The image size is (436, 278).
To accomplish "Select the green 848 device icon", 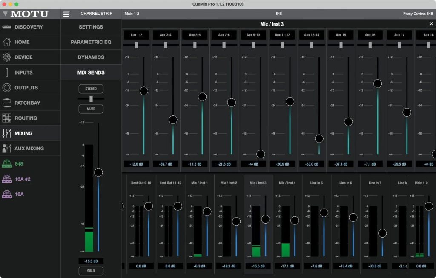I will (x=6, y=164).
